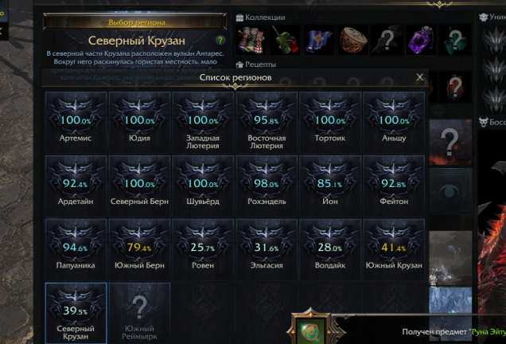This screenshot has width=506, height=344.
Task: Select the Южный Берн region
Action: pos(139,249)
